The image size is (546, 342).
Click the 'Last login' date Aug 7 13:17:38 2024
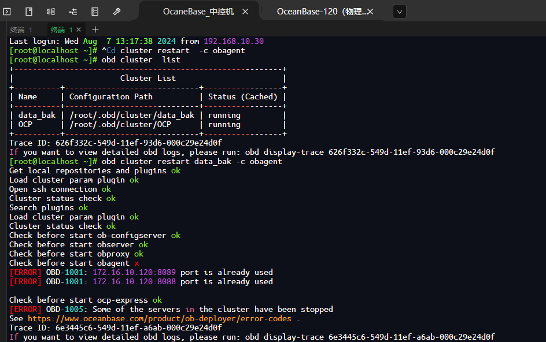pyautogui.click(x=130, y=42)
